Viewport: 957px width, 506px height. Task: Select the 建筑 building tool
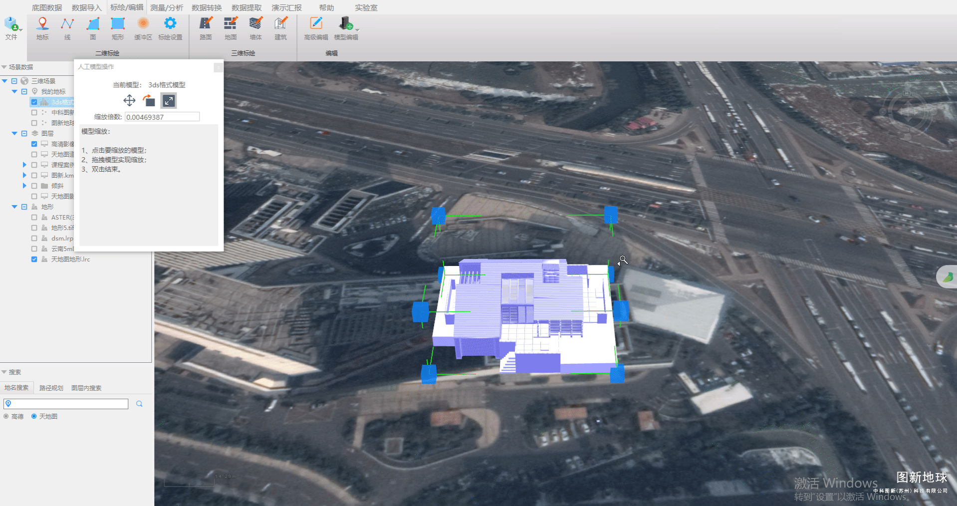click(281, 28)
